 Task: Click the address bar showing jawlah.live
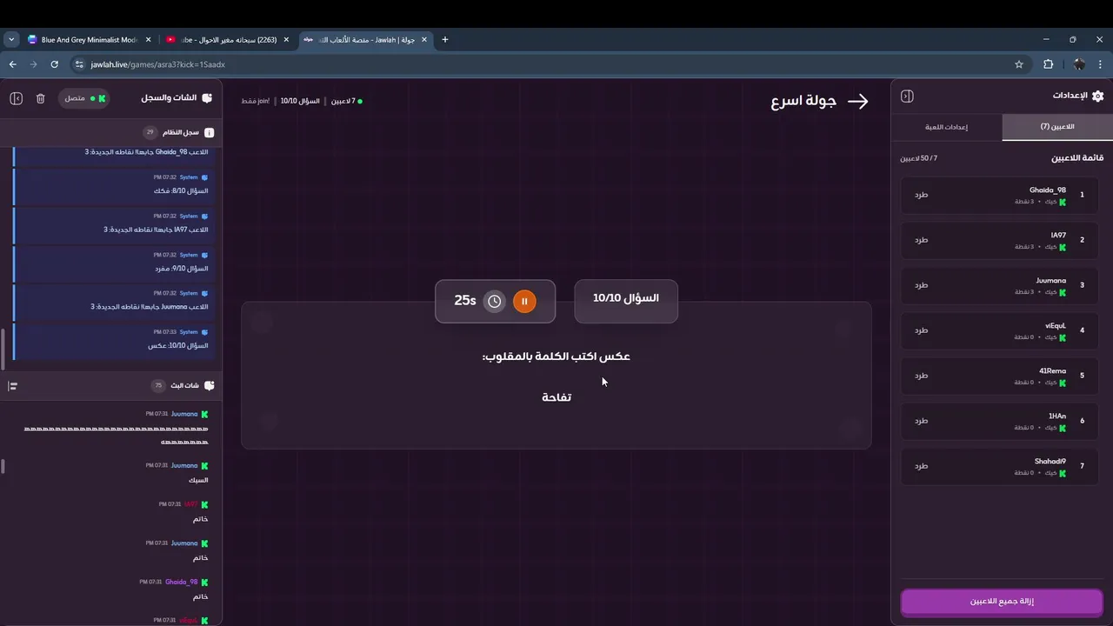pos(548,64)
